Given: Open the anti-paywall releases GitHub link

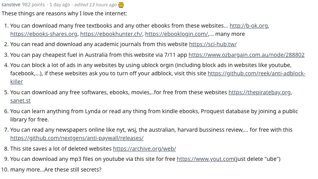Looking at the screenshot, I should coord(77,138).
